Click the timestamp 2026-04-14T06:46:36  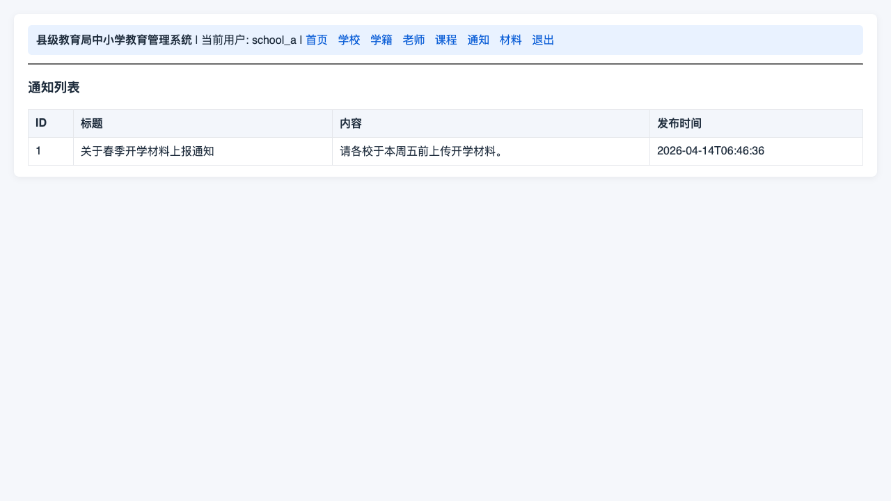point(711,151)
